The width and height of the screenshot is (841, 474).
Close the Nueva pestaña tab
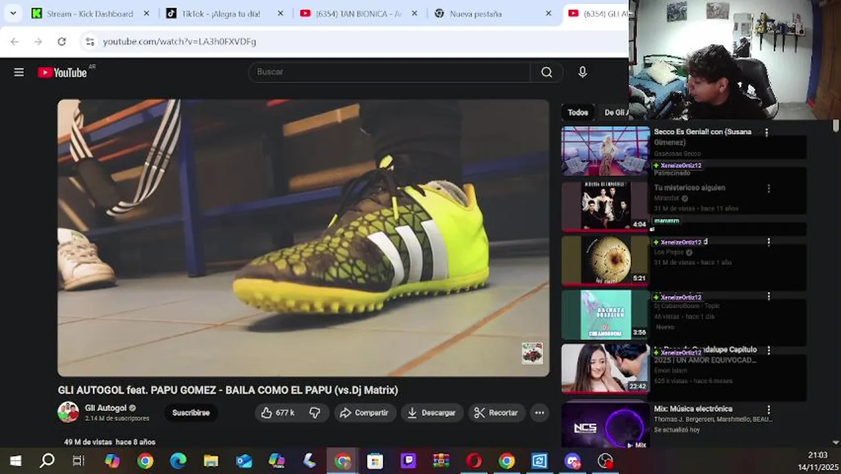[548, 13]
